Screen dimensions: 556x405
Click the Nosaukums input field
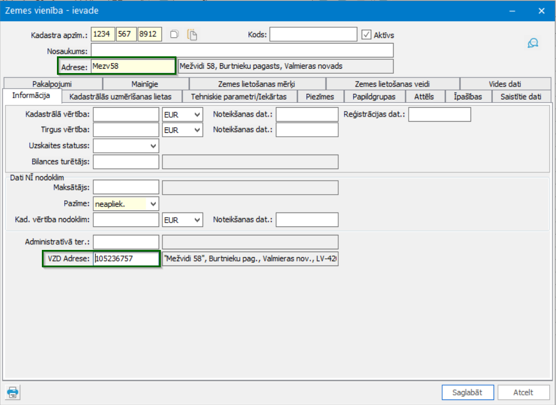[x=242, y=50]
